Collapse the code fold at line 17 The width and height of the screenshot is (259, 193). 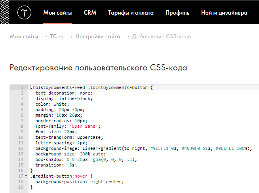26,176
